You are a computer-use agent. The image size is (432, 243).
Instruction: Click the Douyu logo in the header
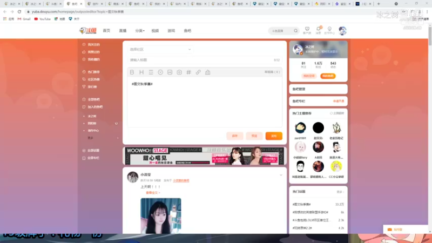point(88,31)
